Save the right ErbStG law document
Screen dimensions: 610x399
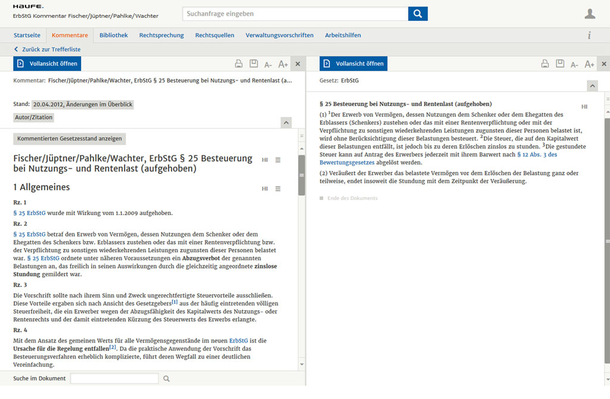[x=560, y=63]
